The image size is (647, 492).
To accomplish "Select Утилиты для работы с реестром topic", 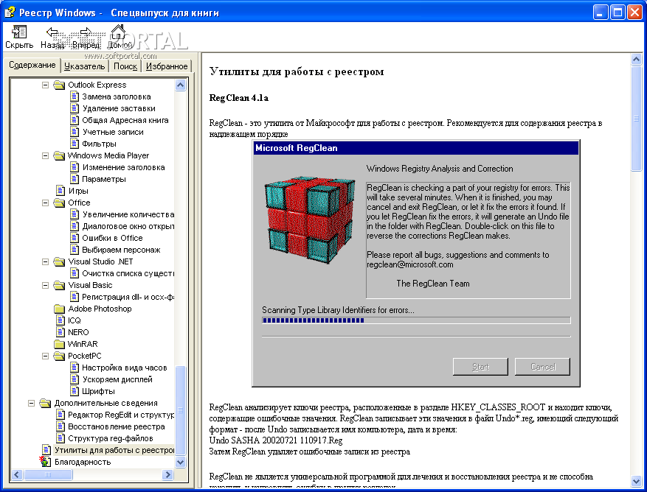I will pyautogui.click(x=114, y=450).
